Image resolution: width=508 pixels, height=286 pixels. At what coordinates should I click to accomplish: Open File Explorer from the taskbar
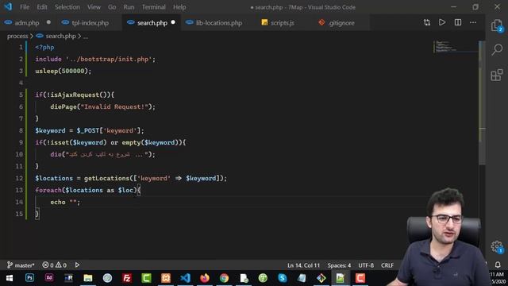pos(88,278)
